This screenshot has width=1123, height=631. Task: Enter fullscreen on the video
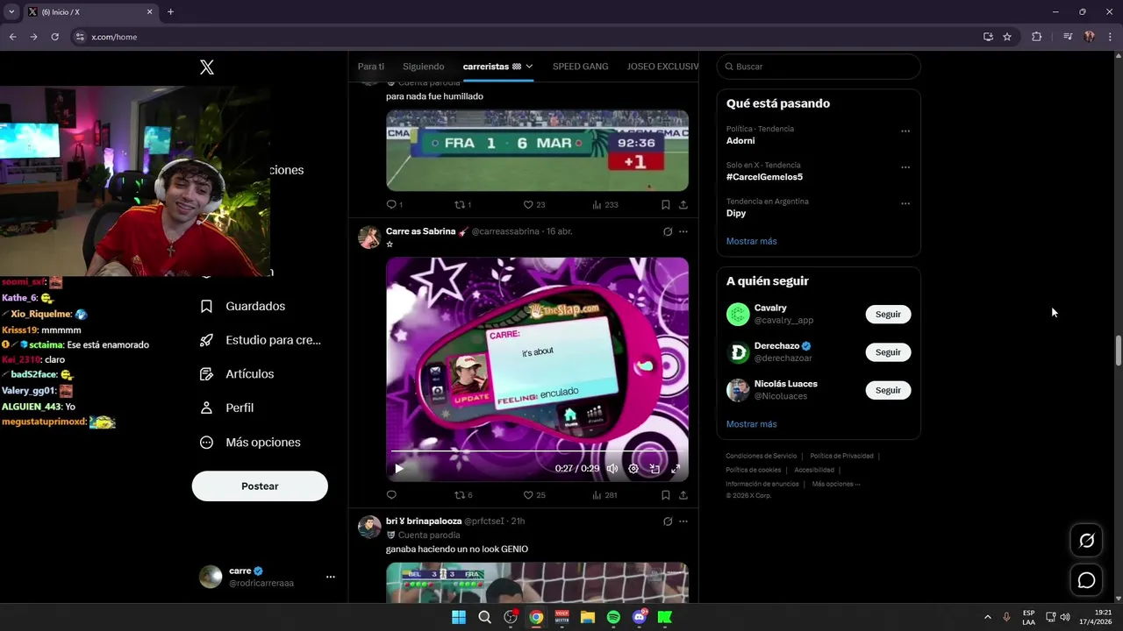click(676, 469)
